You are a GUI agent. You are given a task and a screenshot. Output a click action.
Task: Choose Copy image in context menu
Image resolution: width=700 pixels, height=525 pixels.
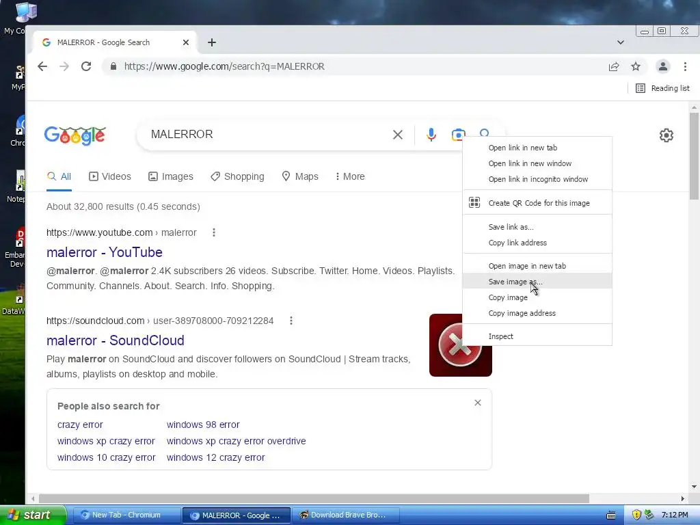point(537,297)
